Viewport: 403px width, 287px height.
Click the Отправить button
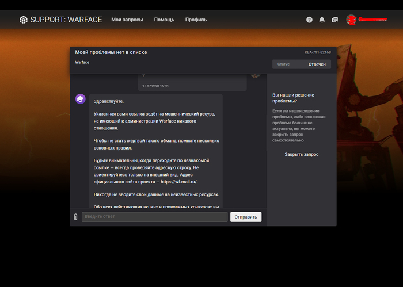pos(246,217)
